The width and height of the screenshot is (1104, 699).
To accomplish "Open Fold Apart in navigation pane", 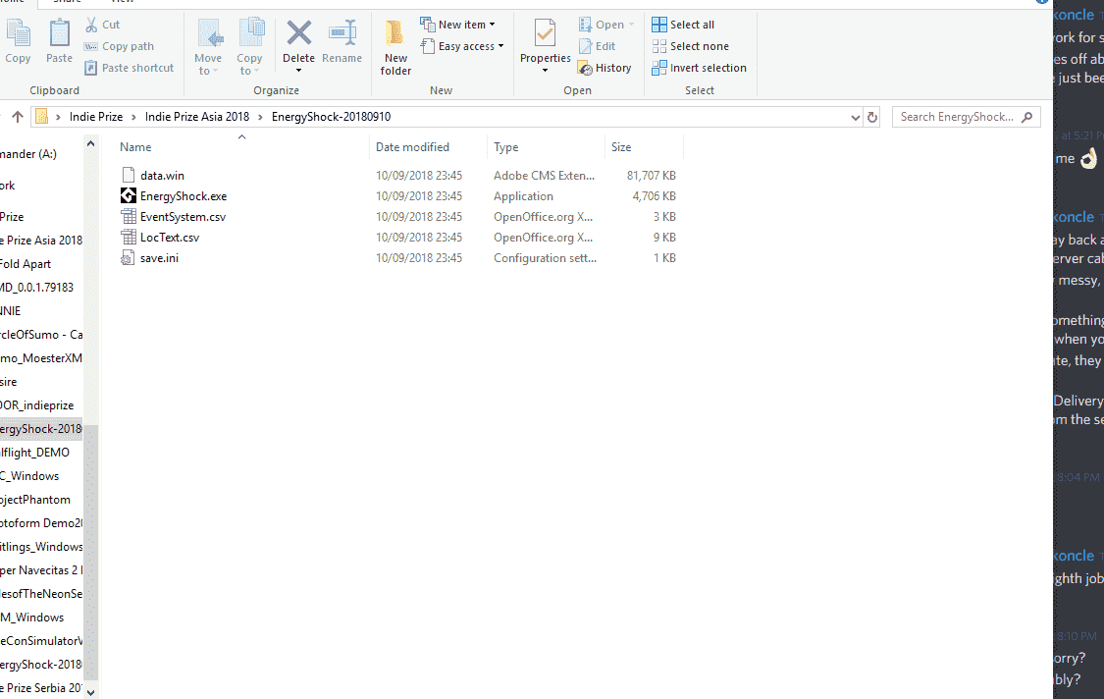I will click(26, 264).
